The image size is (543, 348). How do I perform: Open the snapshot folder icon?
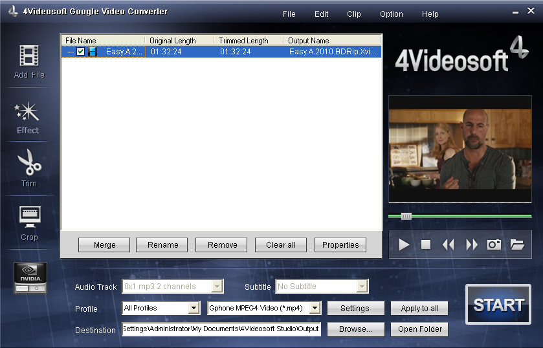517,245
